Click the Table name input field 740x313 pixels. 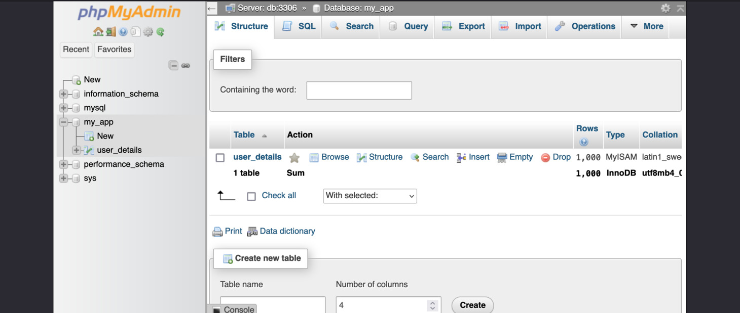(273, 305)
